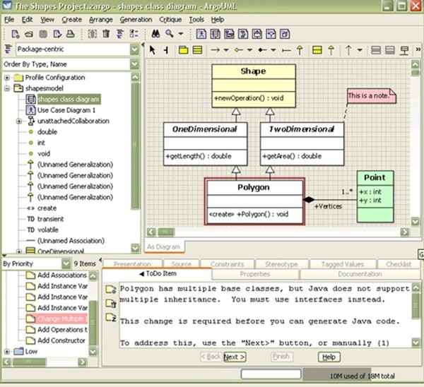The height and width of the screenshot is (387, 424).
Task: Click the New project icon
Action: (16, 34)
